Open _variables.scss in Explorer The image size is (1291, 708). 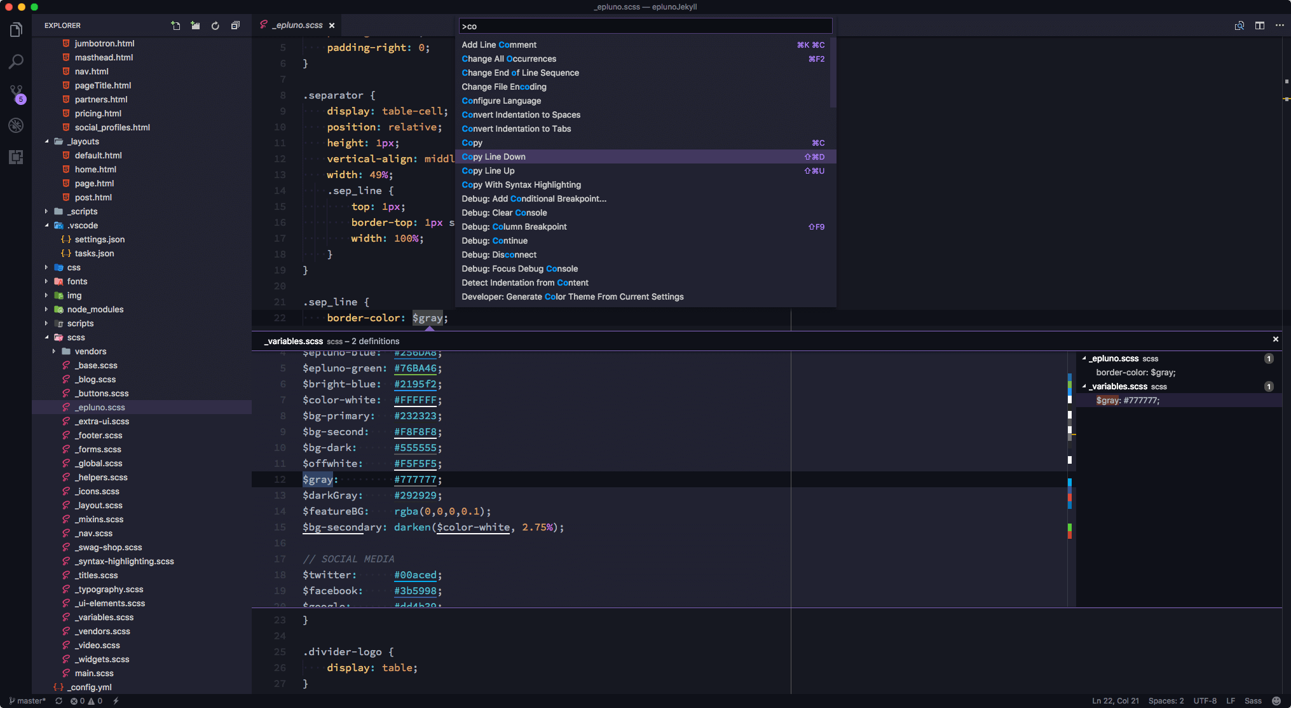pos(104,617)
